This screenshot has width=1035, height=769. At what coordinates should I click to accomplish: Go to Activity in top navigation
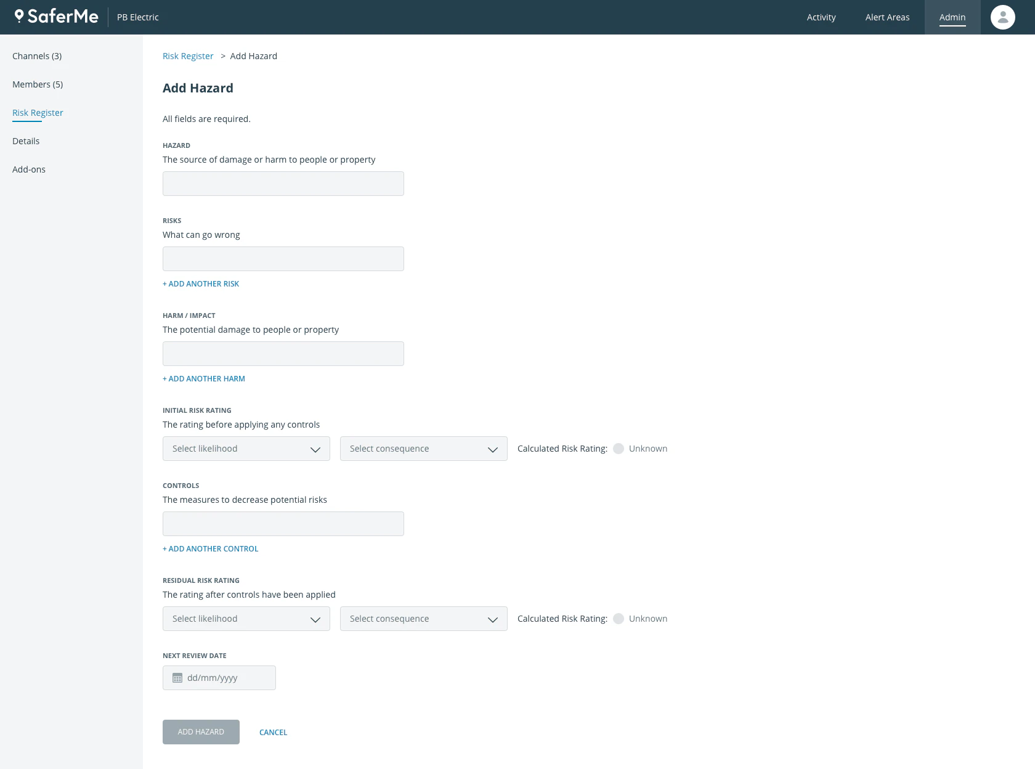click(x=821, y=17)
